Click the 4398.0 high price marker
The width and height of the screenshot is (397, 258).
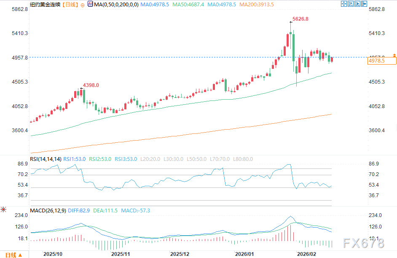(91, 85)
